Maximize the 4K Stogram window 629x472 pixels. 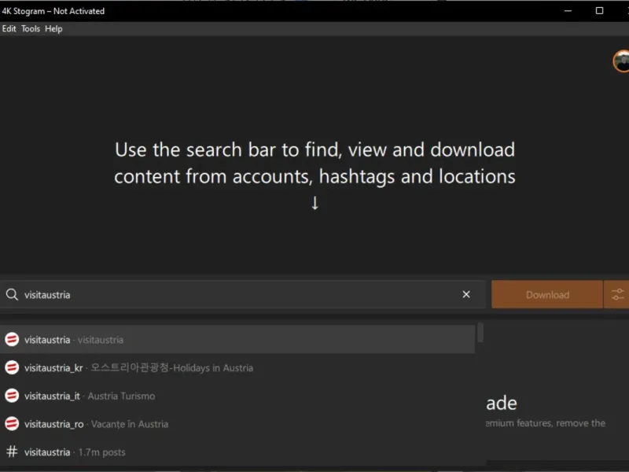(599, 11)
